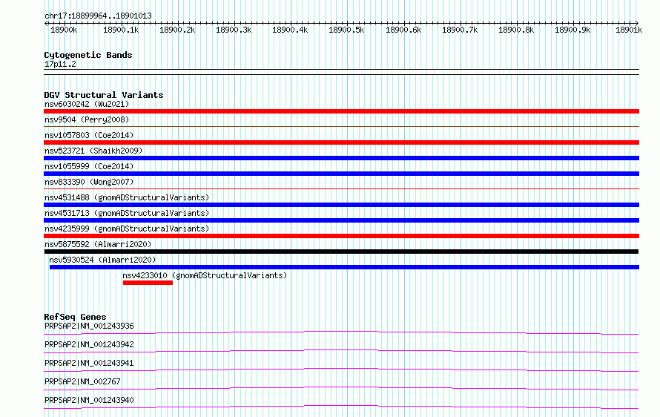Click the nsv1055999 (Coe2014) label

89,166
